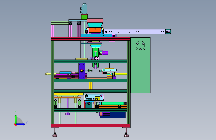Select the long lavender conveyor arm

click(134, 32)
